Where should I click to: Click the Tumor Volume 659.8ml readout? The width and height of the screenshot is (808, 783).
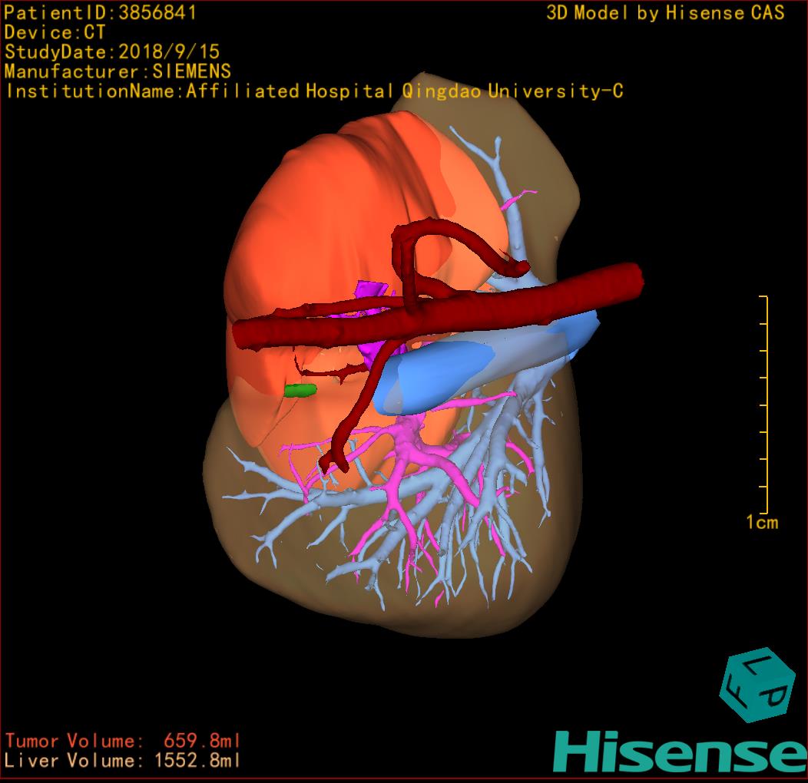click(x=123, y=741)
